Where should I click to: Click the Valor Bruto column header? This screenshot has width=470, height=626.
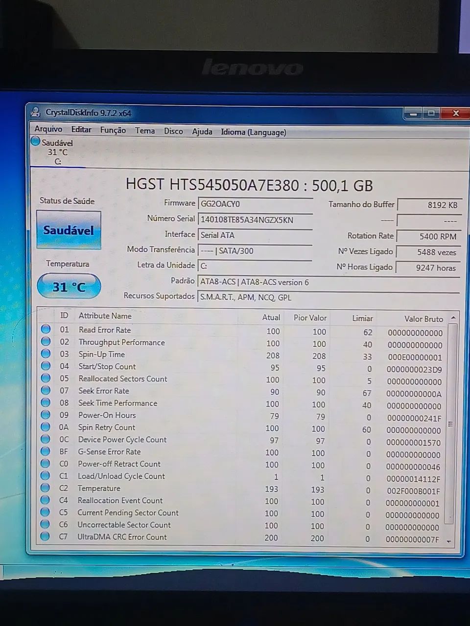tap(423, 319)
